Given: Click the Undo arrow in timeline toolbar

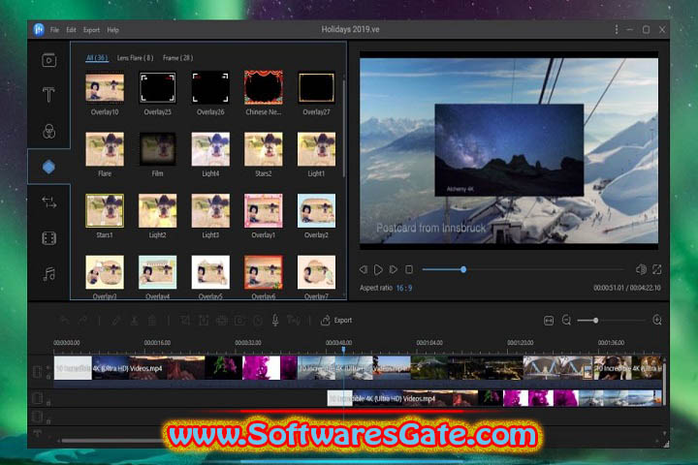Looking at the screenshot, I should pyautogui.click(x=65, y=320).
